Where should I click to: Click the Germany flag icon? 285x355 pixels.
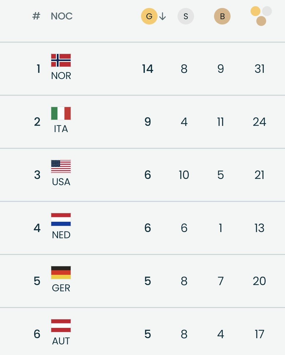[61, 273]
